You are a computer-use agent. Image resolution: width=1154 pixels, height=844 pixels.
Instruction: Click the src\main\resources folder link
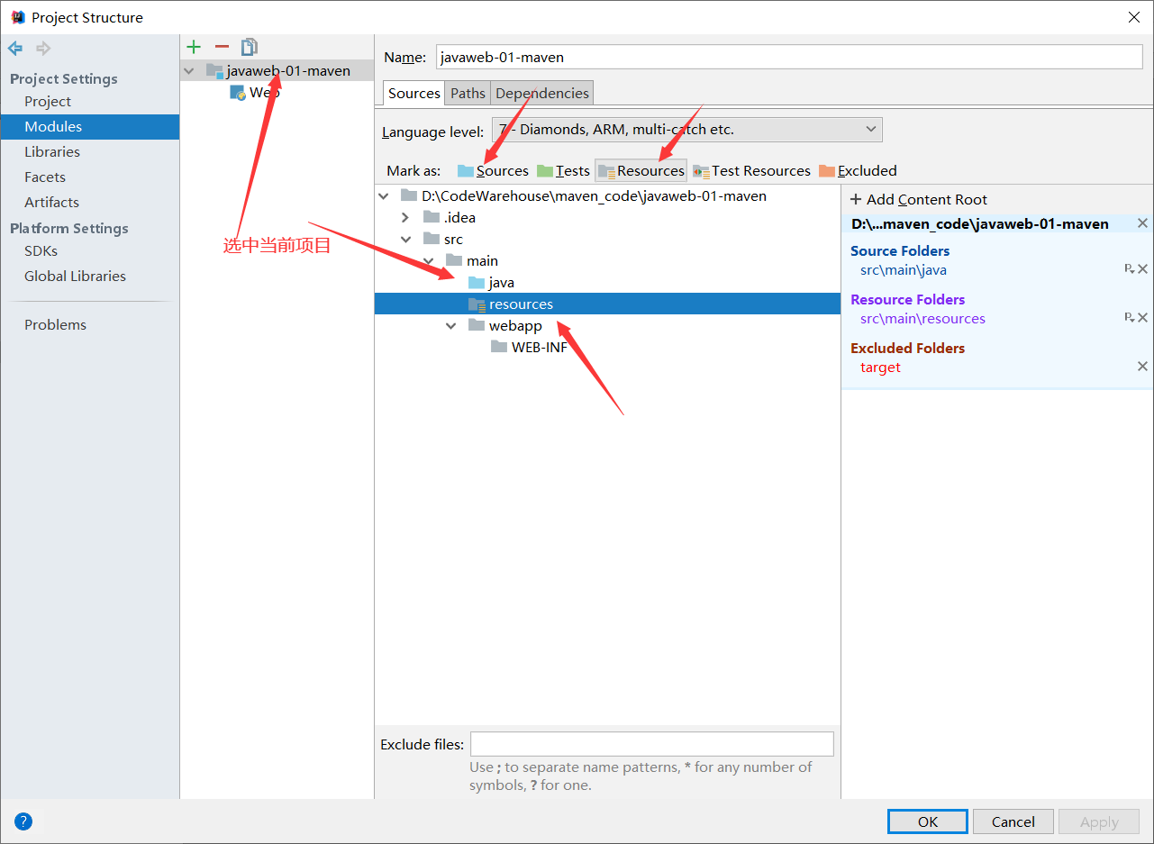coord(922,319)
